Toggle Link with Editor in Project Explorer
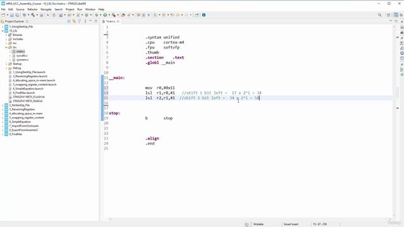Screen dimensions: 404x227 pos(74,21)
